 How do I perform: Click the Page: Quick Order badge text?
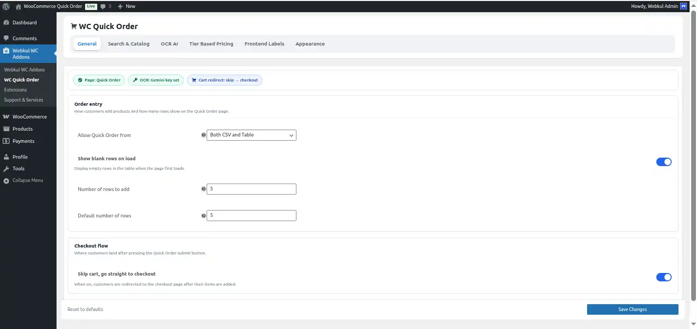pos(103,80)
